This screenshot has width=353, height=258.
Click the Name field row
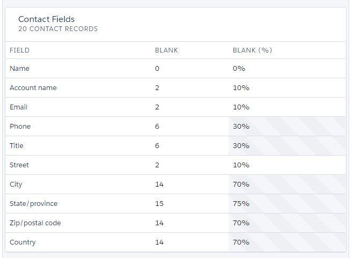point(175,69)
